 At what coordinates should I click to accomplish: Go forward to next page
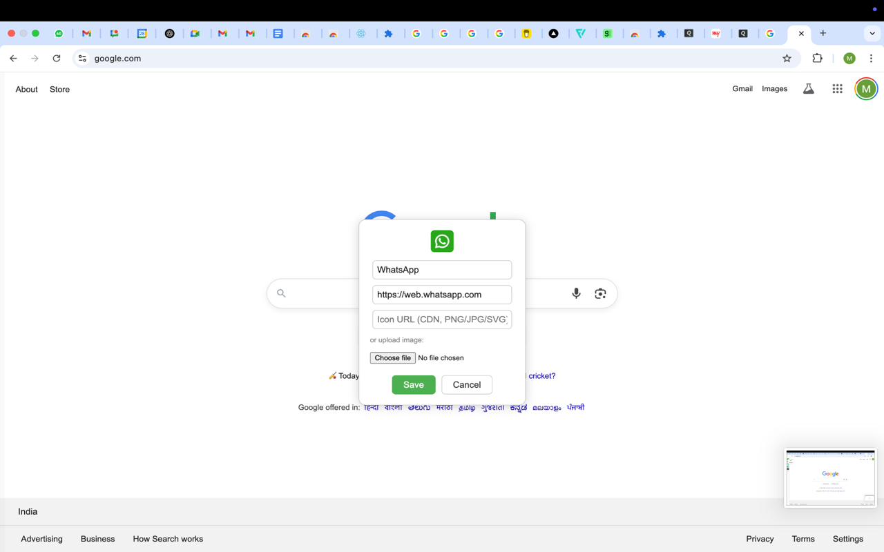tap(35, 59)
